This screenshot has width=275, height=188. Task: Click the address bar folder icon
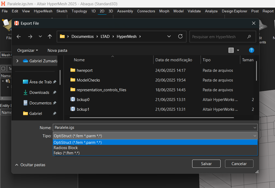62,36
